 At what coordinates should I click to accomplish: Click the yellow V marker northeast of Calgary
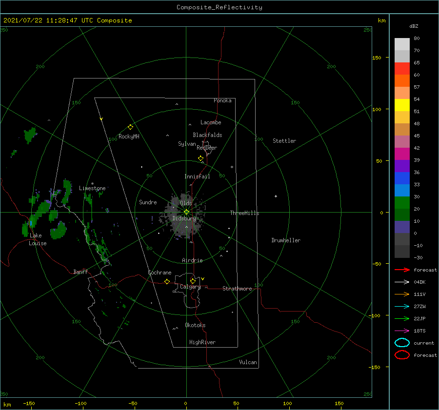point(203,279)
